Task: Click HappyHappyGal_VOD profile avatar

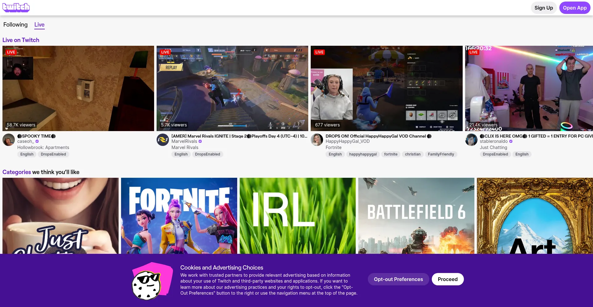Action: pos(317,140)
